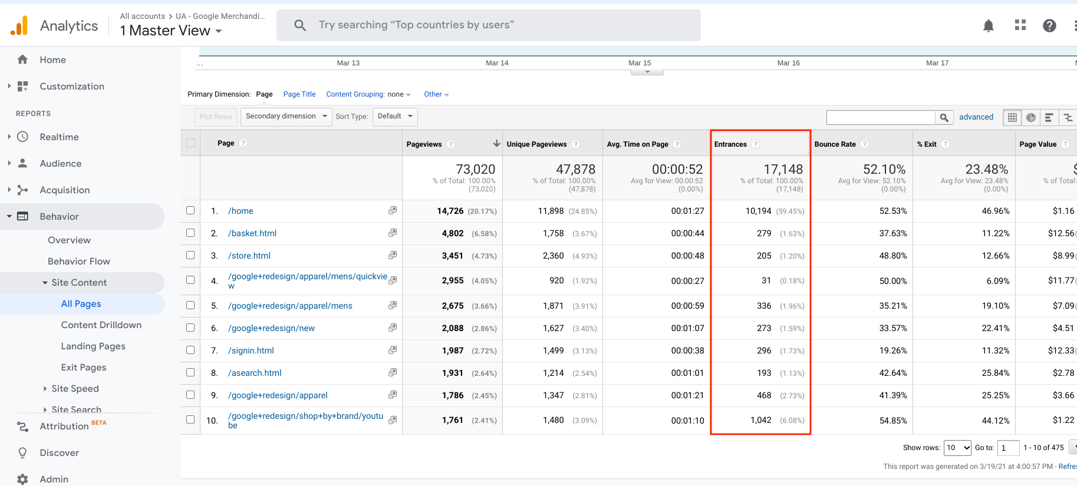
Task: Click the search magnifier in top bar
Action: click(300, 25)
